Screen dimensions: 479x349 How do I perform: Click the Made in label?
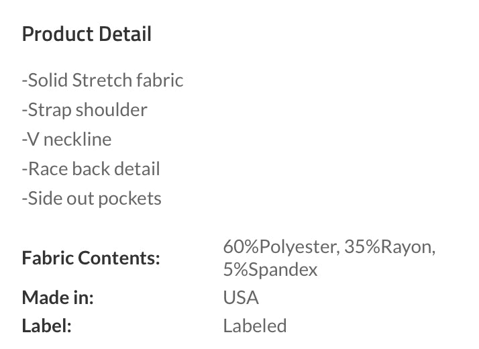(x=58, y=297)
